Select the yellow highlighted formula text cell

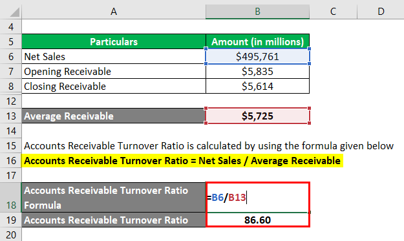182,161
